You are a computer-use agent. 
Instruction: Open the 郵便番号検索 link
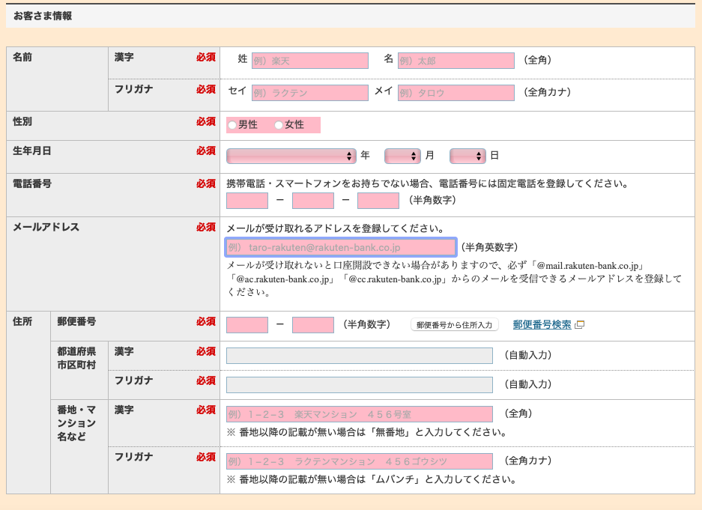[x=542, y=325]
